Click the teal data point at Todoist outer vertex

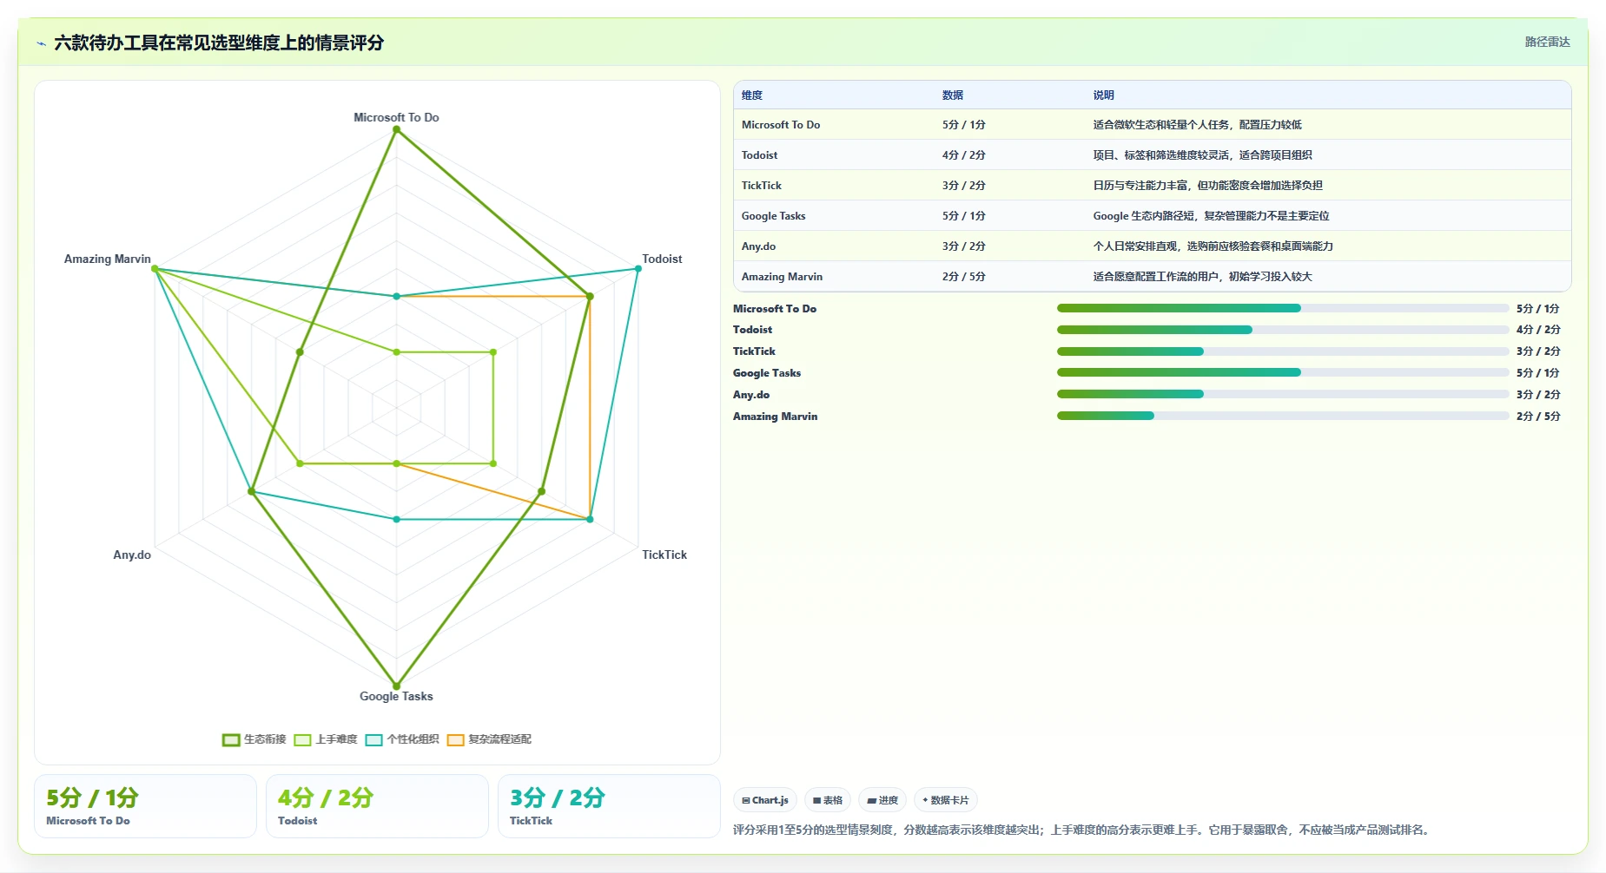point(638,268)
